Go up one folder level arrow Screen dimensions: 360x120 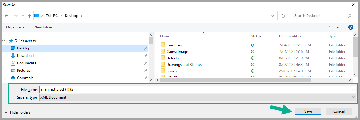29,16
